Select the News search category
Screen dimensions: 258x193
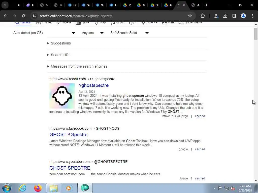(82, 22)
